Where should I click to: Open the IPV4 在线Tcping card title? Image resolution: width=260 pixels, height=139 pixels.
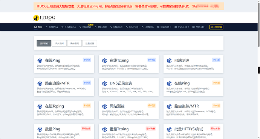point(119,61)
